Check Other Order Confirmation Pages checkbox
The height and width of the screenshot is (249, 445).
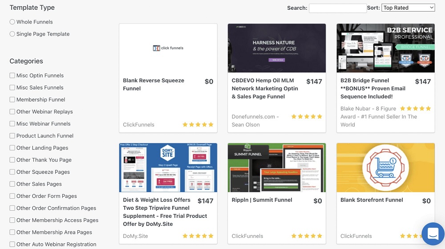point(12,208)
